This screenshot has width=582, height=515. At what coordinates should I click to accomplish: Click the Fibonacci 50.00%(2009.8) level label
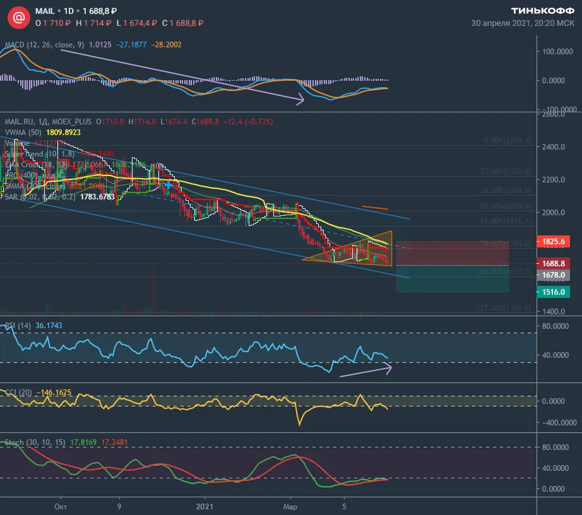[x=506, y=206]
